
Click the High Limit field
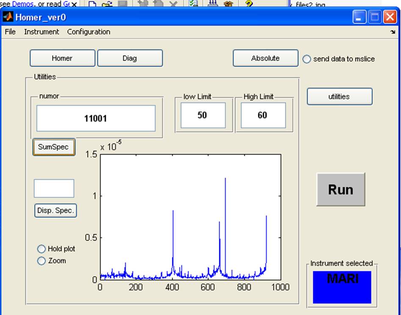263,115
